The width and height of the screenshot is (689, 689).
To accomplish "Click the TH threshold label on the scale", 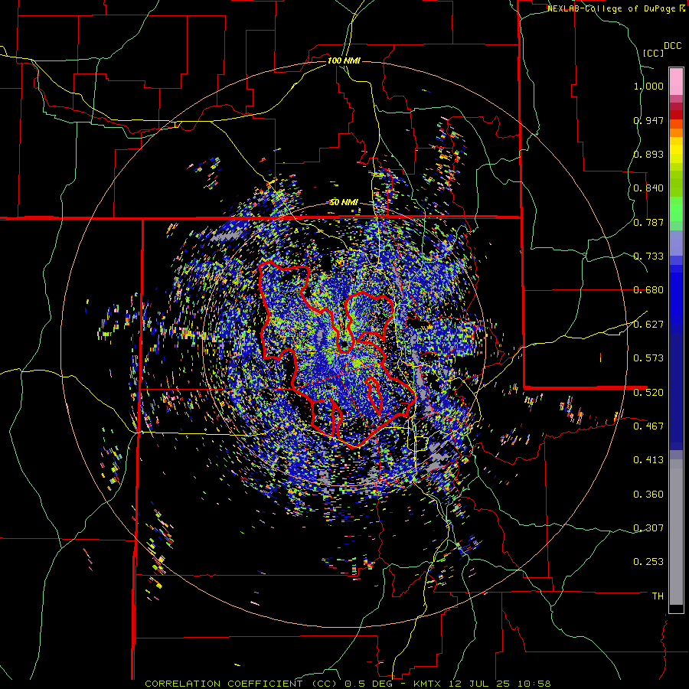I will point(658,596).
